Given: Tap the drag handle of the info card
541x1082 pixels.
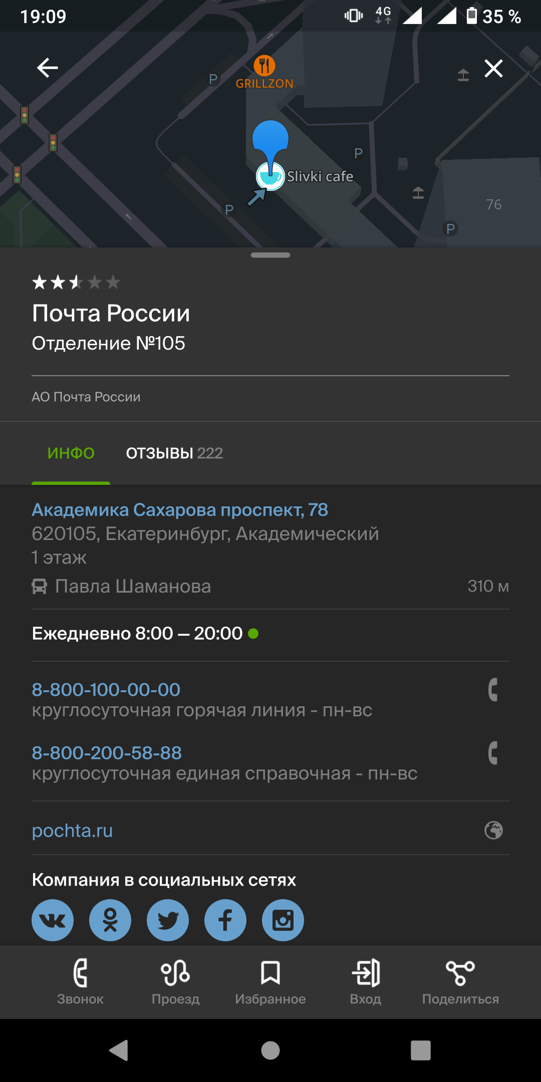Looking at the screenshot, I should [x=270, y=255].
